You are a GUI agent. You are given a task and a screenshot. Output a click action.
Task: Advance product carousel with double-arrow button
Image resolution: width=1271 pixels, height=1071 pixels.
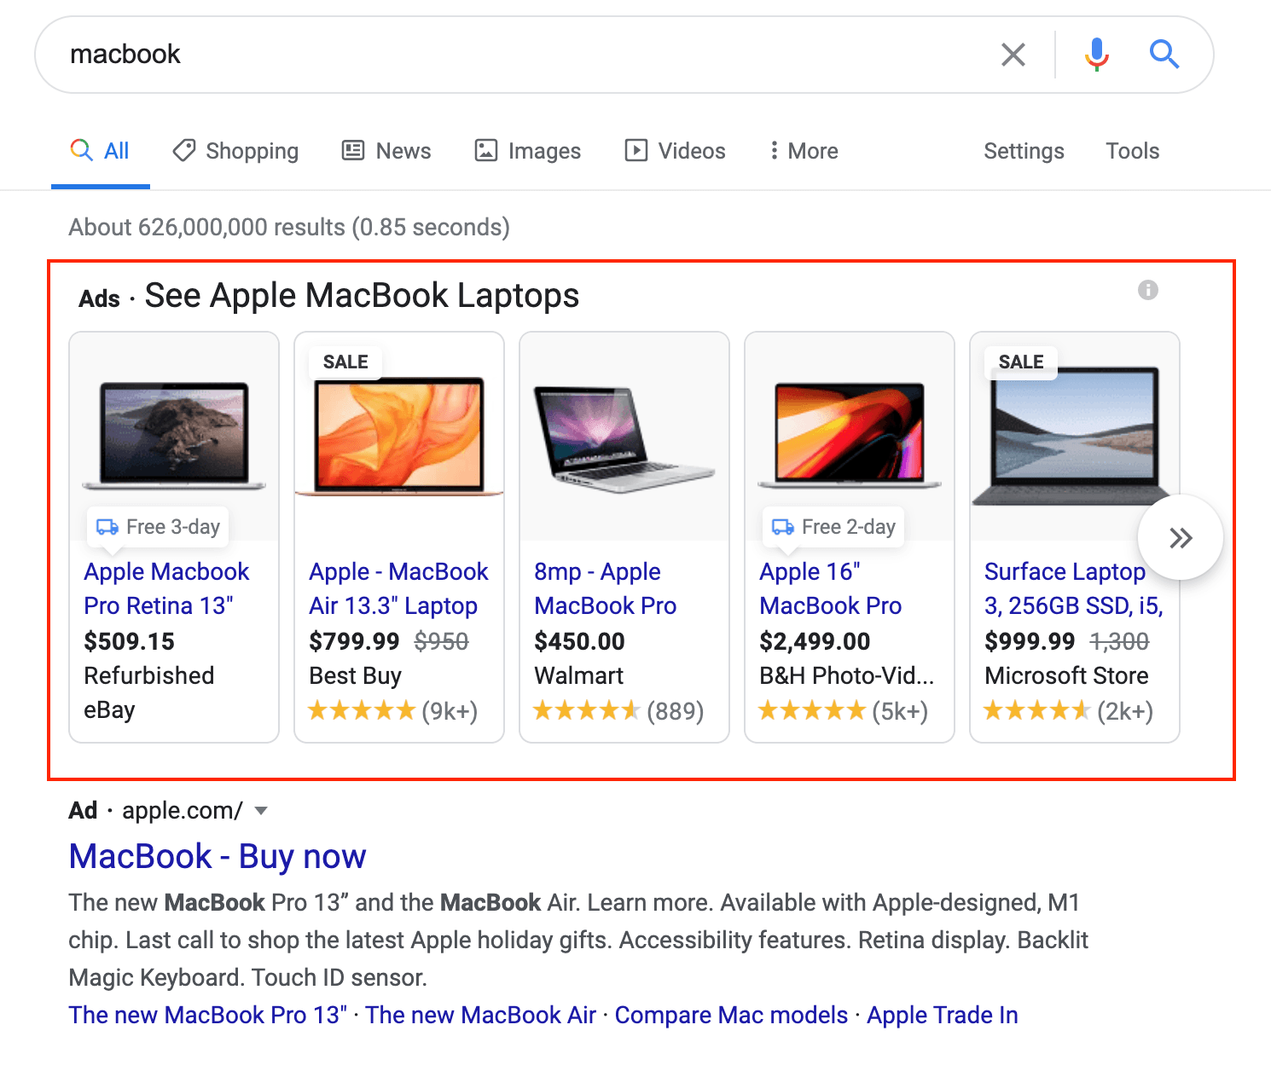pos(1181,538)
